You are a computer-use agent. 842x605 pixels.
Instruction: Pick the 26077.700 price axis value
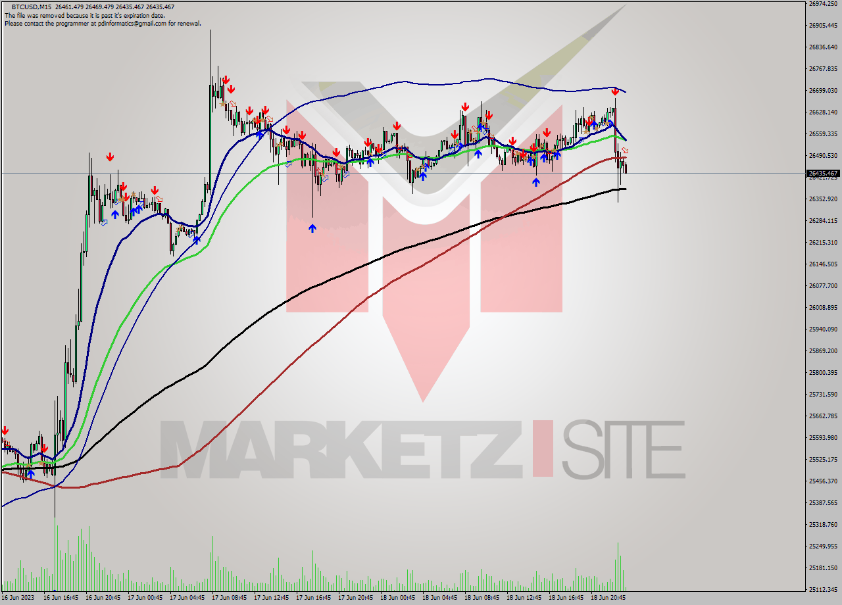[x=824, y=286]
